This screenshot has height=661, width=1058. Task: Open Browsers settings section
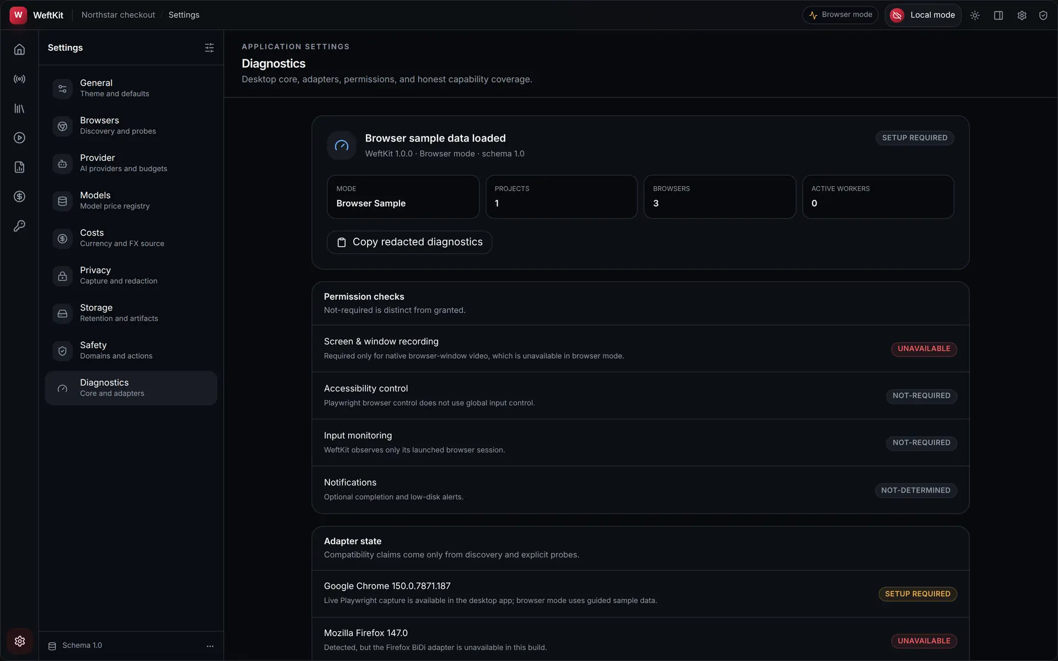tap(131, 126)
